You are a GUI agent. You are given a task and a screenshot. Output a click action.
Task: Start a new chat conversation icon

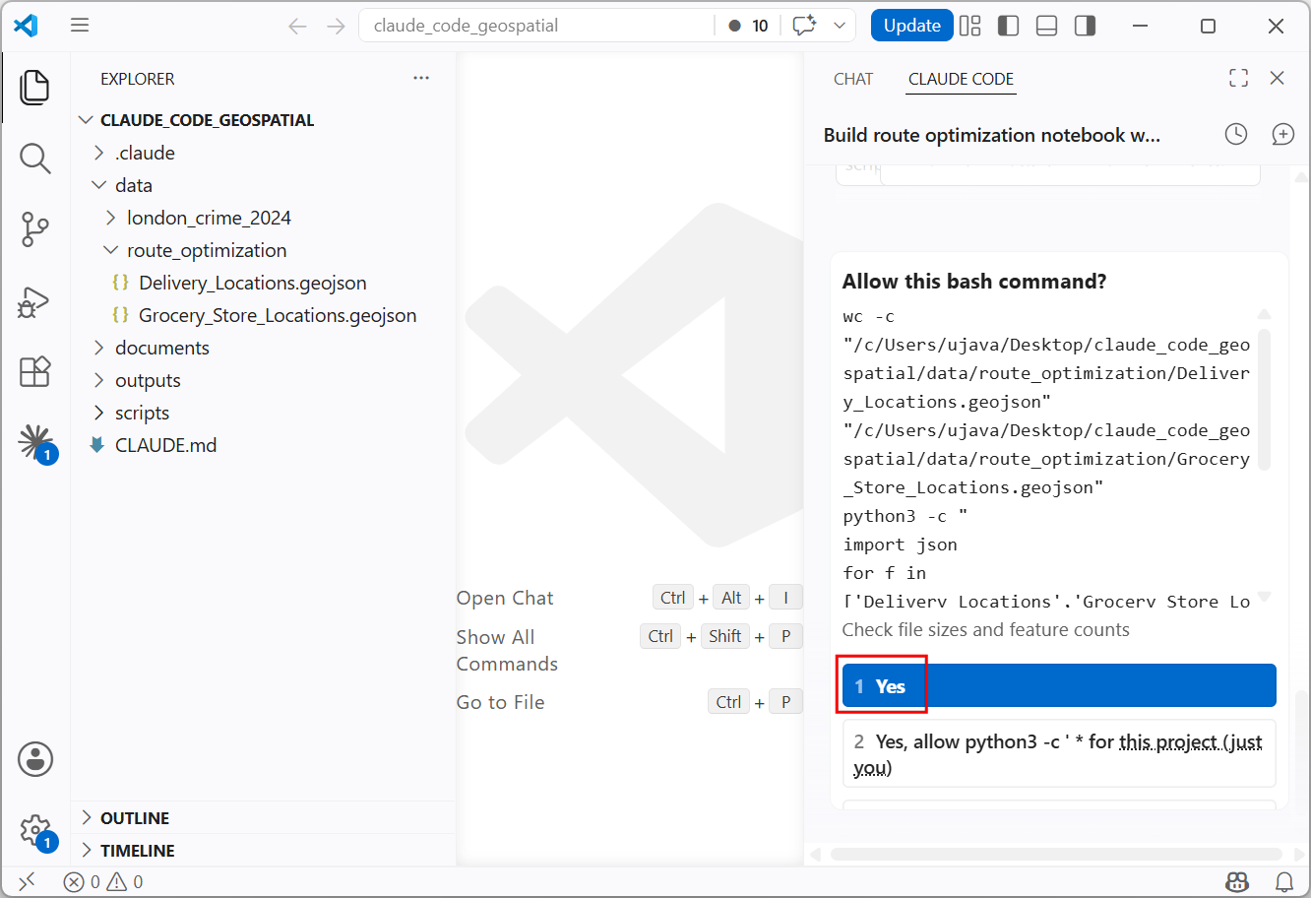click(1282, 134)
